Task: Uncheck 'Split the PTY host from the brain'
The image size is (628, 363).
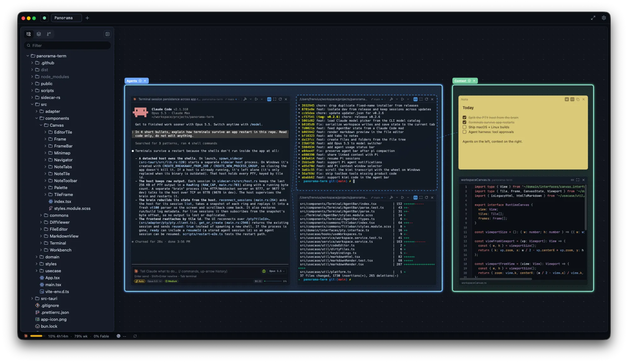Action: [464, 118]
